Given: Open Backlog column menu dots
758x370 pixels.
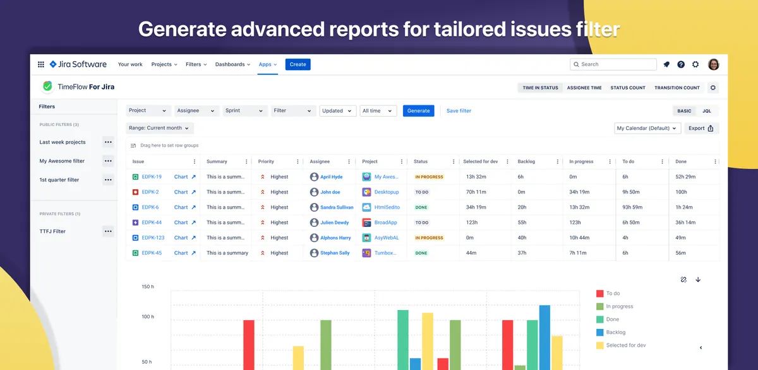Looking at the screenshot, I should tap(558, 161).
